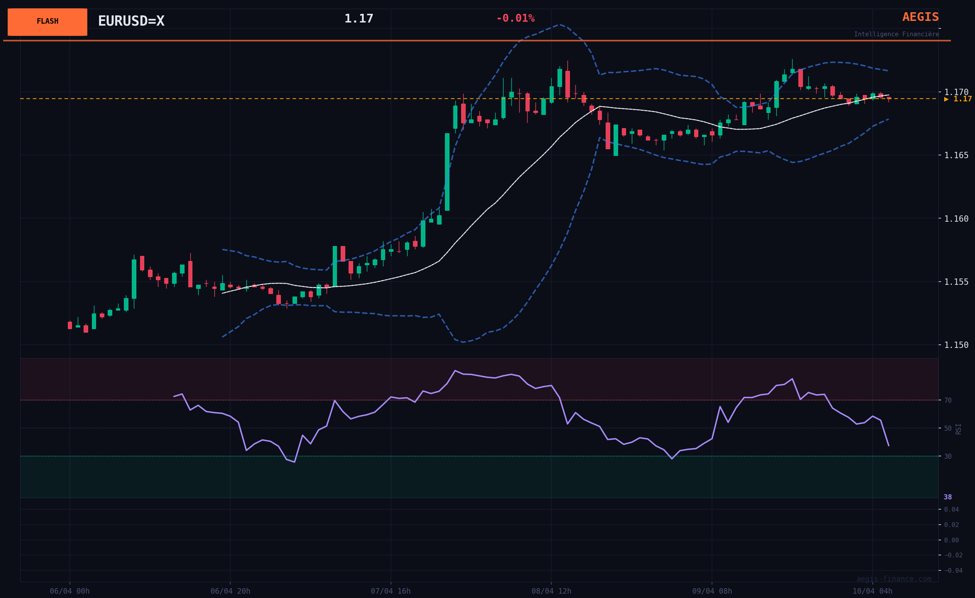Click the orange FLASH badge
The width and height of the screenshot is (975, 598).
tap(47, 22)
